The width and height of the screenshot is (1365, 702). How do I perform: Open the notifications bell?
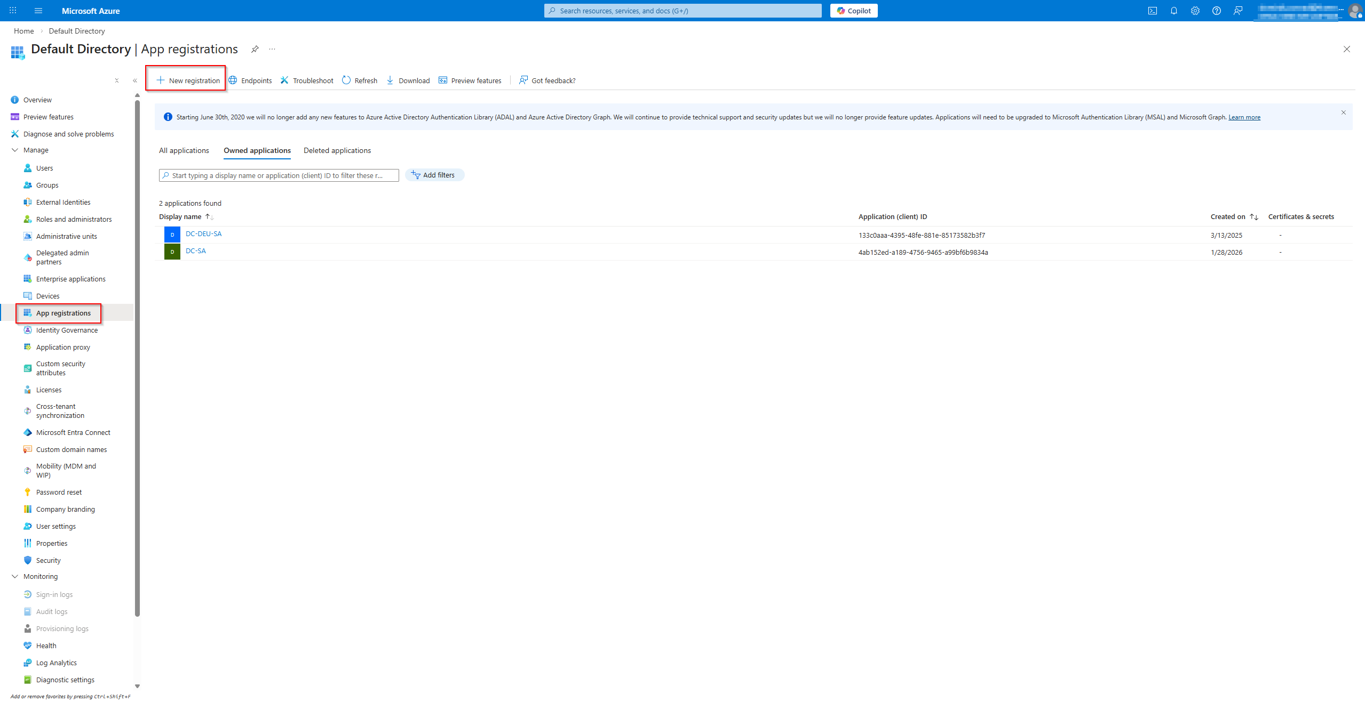click(x=1173, y=11)
